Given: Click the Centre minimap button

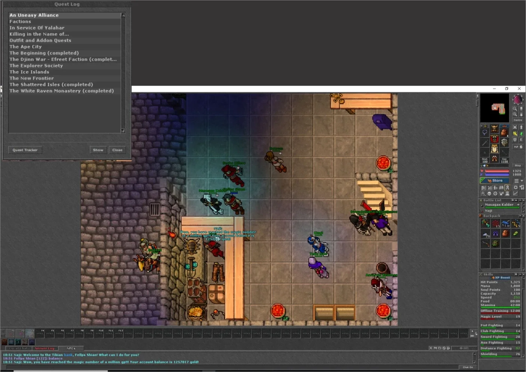Looking at the screenshot, I should pyautogui.click(x=518, y=120).
